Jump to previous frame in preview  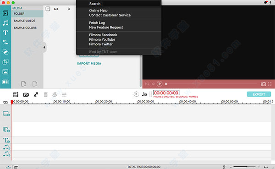click(x=147, y=84)
